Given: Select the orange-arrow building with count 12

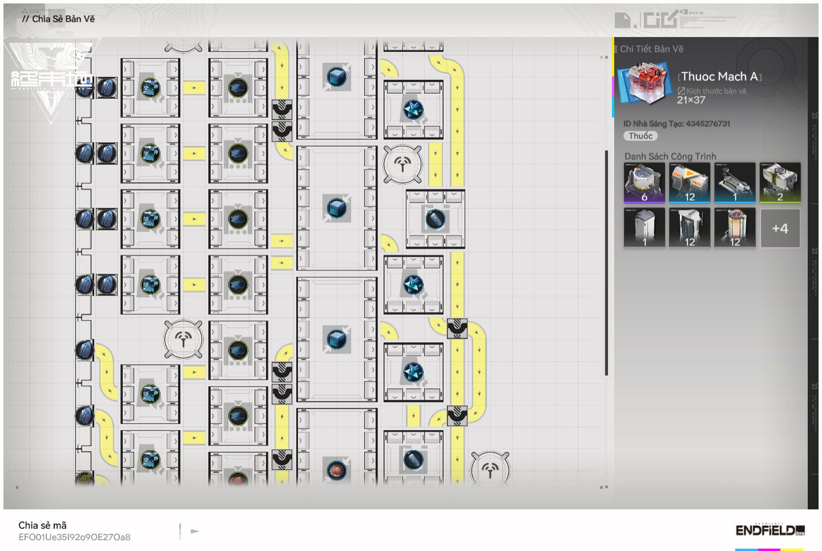Looking at the screenshot, I should tap(689, 183).
